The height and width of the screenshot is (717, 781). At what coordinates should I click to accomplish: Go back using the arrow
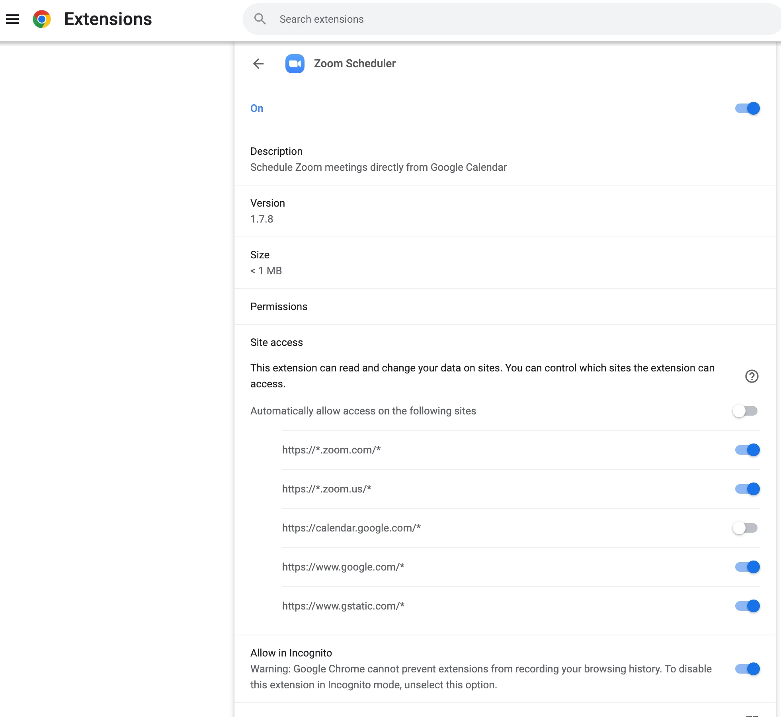click(x=258, y=64)
